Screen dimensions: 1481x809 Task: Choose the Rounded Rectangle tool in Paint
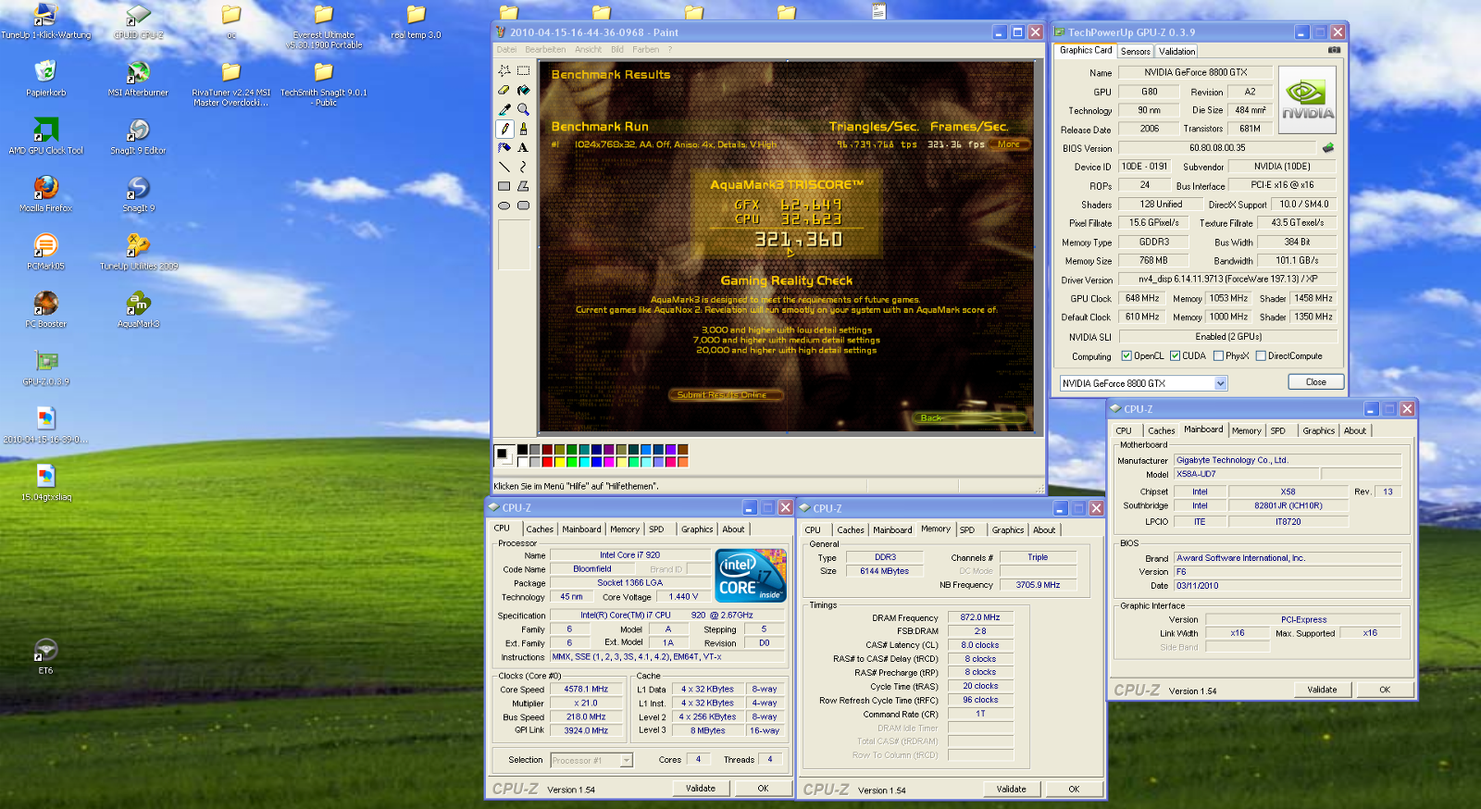523,205
